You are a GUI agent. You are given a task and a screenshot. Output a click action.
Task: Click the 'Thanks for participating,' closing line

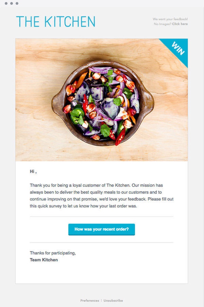coord(53,253)
